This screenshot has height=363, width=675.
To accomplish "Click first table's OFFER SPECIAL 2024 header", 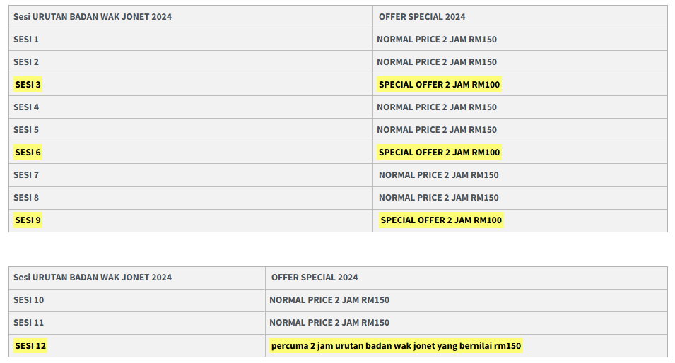I will point(422,17).
